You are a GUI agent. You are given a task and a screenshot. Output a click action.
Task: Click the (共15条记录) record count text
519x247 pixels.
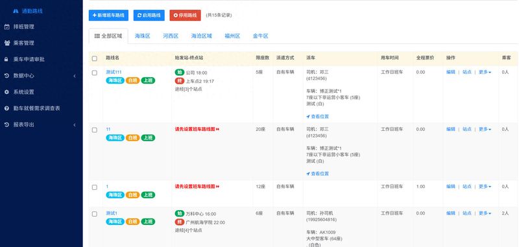[219, 15]
